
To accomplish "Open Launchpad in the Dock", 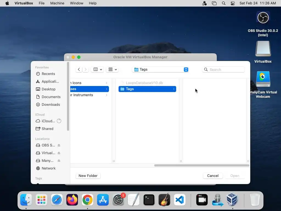I will (41, 200).
